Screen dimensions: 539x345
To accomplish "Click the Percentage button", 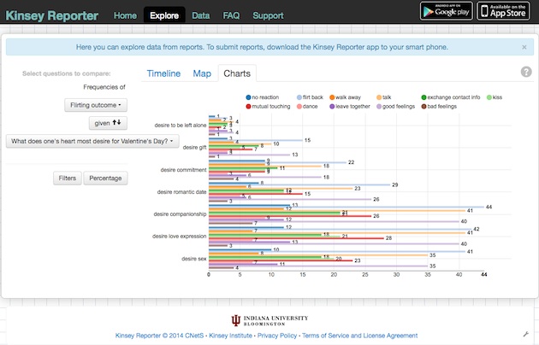I will click(105, 178).
